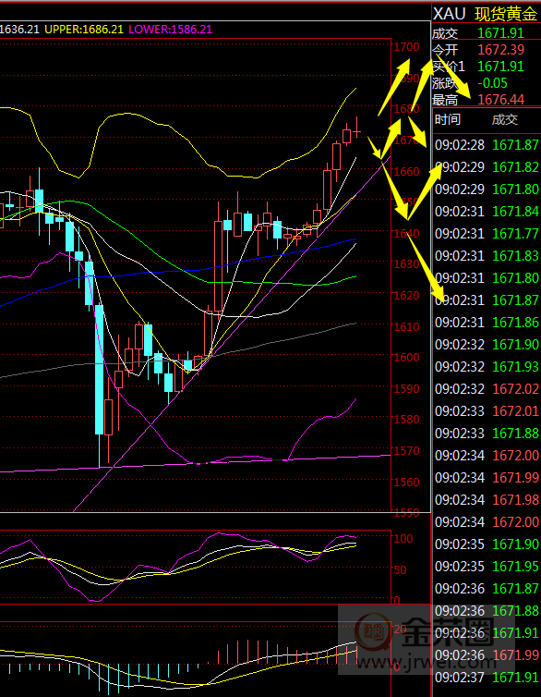Click the tick row 09:02:32 1671.93
This screenshot has width=541, height=697.
(487, 367)
